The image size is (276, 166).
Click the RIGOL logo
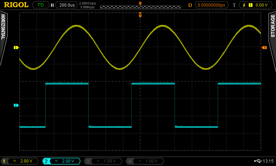(16, 5)
